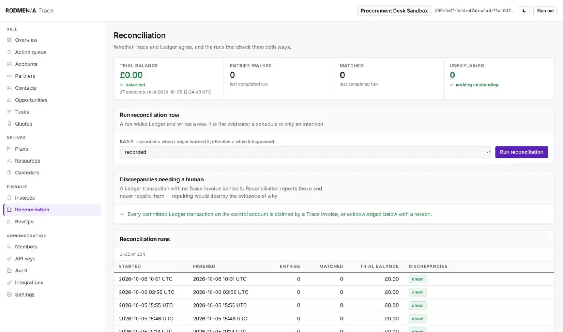Click the Contacts person icon
Screen dimensions: 563x332
[x=9, y=88]
